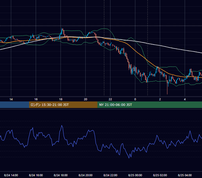This screenshot has width=202, height=178.
Task: Select the NY 21:00-06:00 JST session bar
Action: point(149,105)
